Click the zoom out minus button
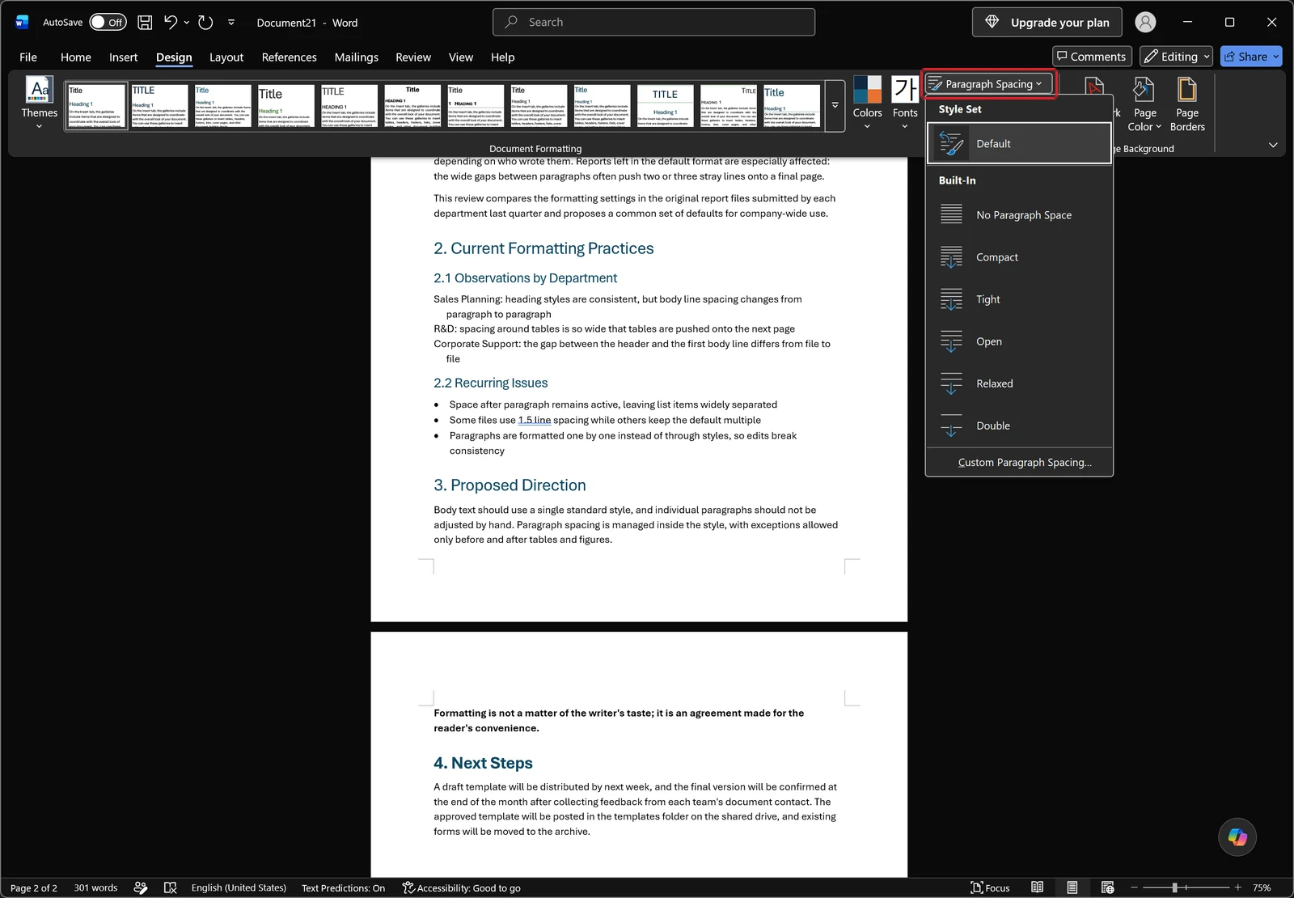This screenshot has height=898, width=1294. click(x=1134, y=887)
